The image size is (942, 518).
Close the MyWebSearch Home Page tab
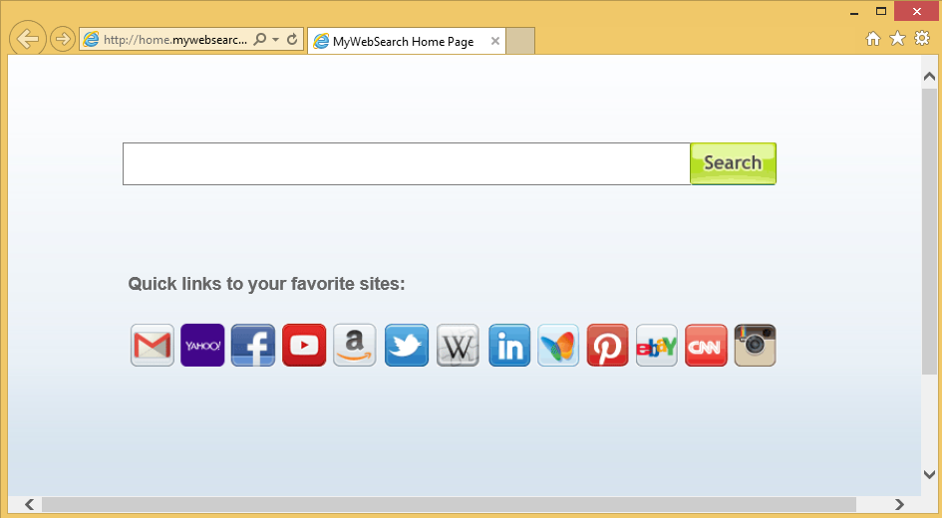click(x=495, y=42)
